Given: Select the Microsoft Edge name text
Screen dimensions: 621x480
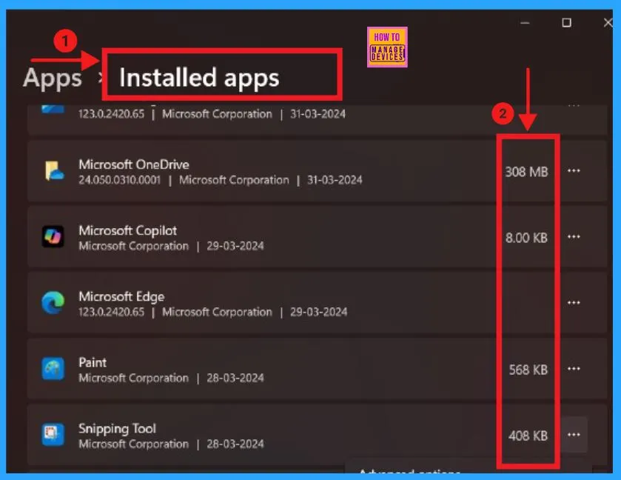Looking at the screenshot, I should (121, 296).
